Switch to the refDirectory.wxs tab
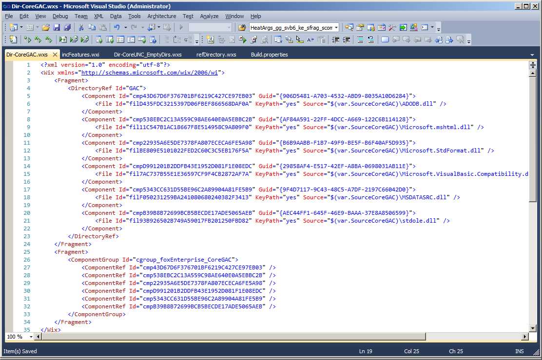Viewport: 542px width, 360px height. pyautogui.click(x=216, y=55)
